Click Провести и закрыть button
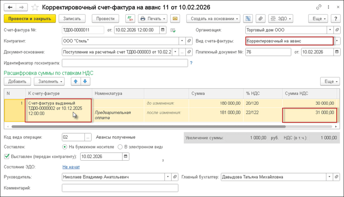The image size is (344, 197). point(30,19)
